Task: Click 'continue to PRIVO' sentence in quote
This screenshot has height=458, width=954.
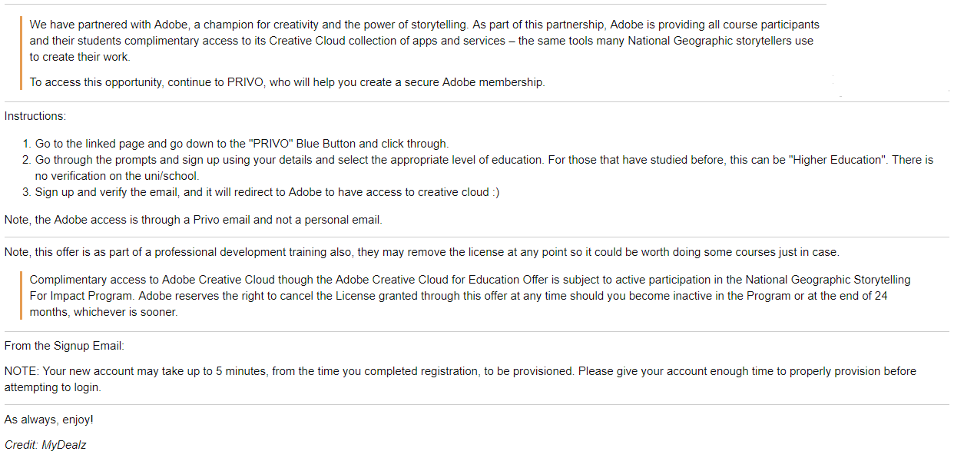Action: (x=287, y=82)
